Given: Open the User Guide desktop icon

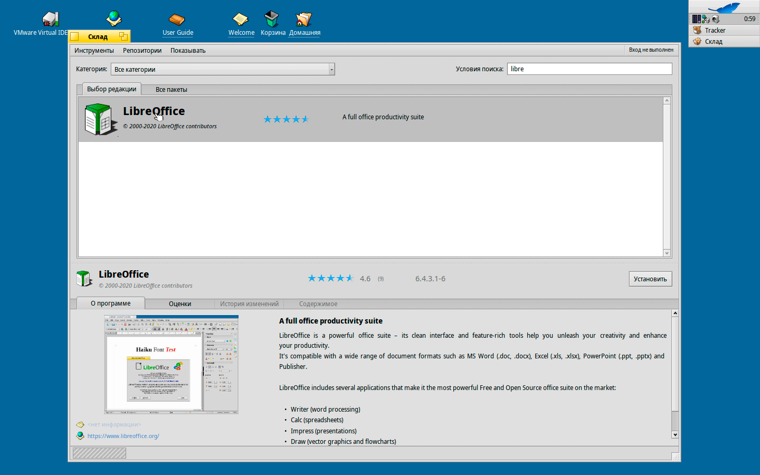Looking at the screenshot, I should 177,20.
